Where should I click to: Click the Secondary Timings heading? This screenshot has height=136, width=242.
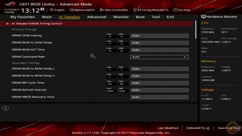(26, 63)
